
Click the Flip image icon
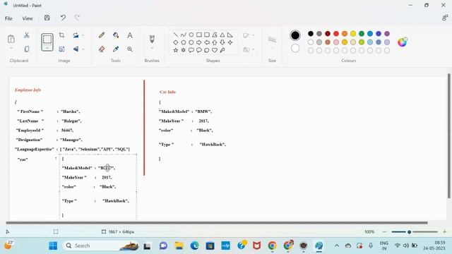point(76,49)
